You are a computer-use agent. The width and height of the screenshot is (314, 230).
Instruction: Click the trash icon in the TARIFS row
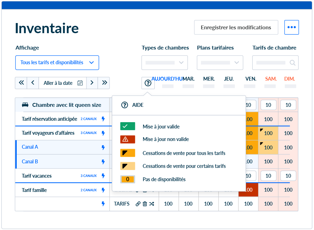click(x=145, y=204)
